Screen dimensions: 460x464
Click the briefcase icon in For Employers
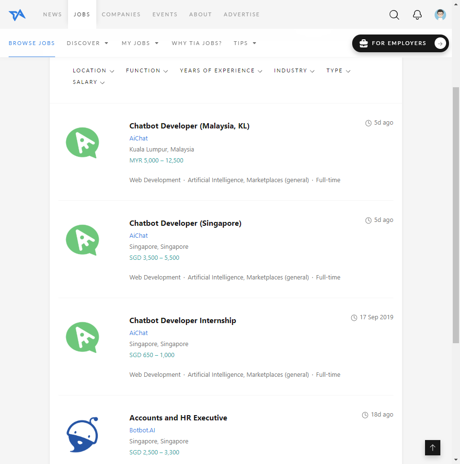(x=364, y=43)
